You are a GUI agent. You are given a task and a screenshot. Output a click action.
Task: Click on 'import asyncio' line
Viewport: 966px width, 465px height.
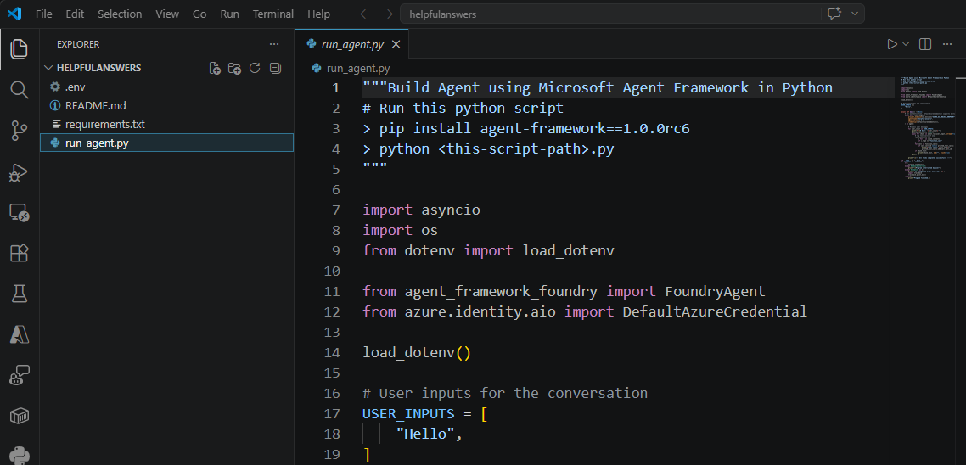click(421, 210)
